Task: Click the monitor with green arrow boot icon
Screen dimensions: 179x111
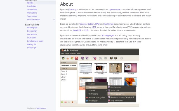Action: (63, 58)
